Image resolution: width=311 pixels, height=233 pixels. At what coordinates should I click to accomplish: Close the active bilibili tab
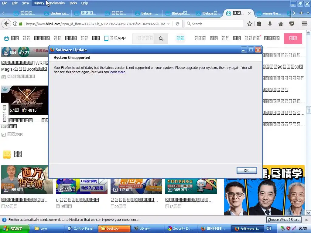[249, 13]
